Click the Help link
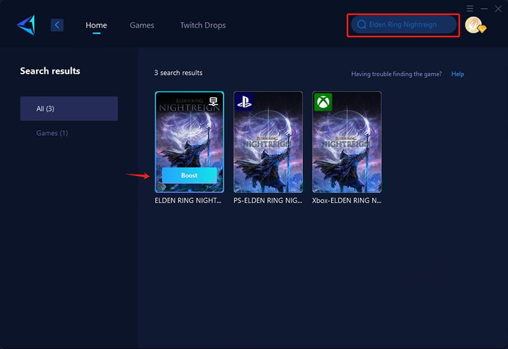 (457, 74)
